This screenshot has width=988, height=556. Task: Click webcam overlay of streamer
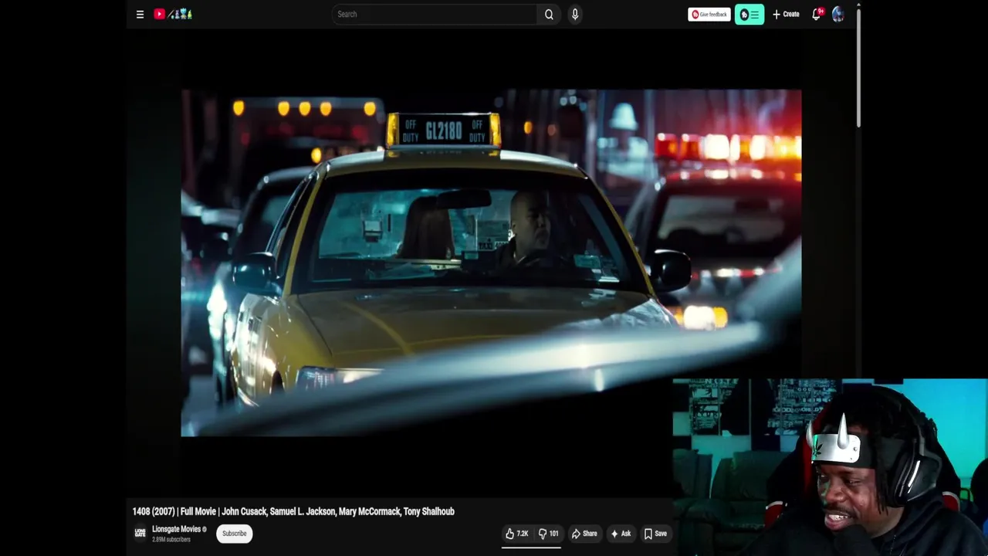(x=830, y=467)
